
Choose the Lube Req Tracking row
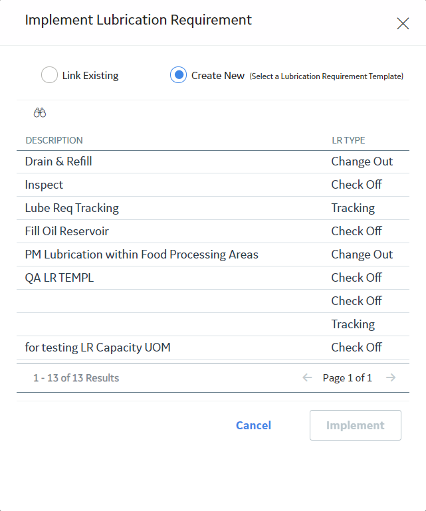pyautogui.click(x=213, y=208)
